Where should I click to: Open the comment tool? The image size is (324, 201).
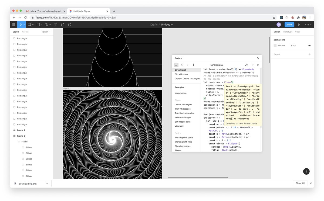[x=70, y=25]
